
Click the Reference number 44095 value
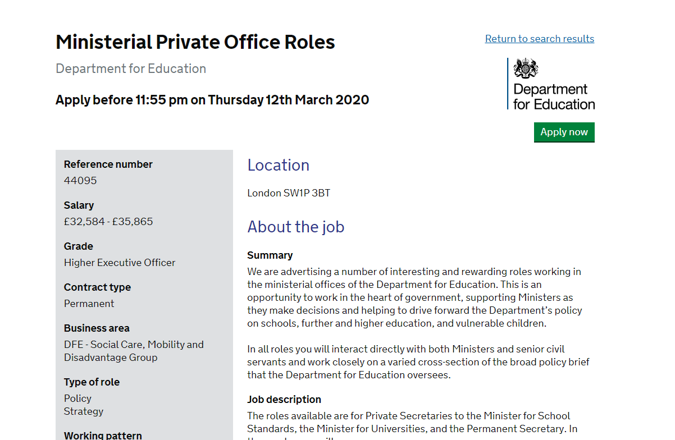(80, 181)
